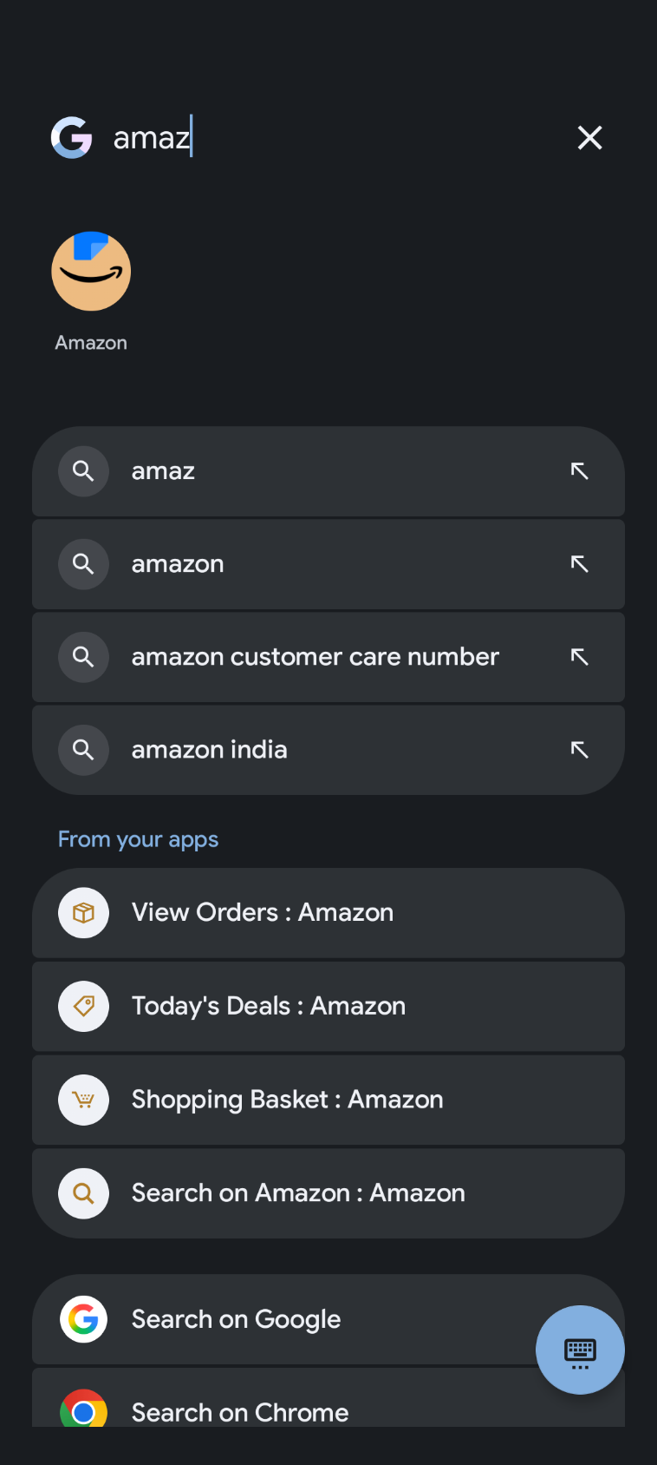Clear the search text with X
This screenshot has height=1465, width=657.
click(589, 138)
